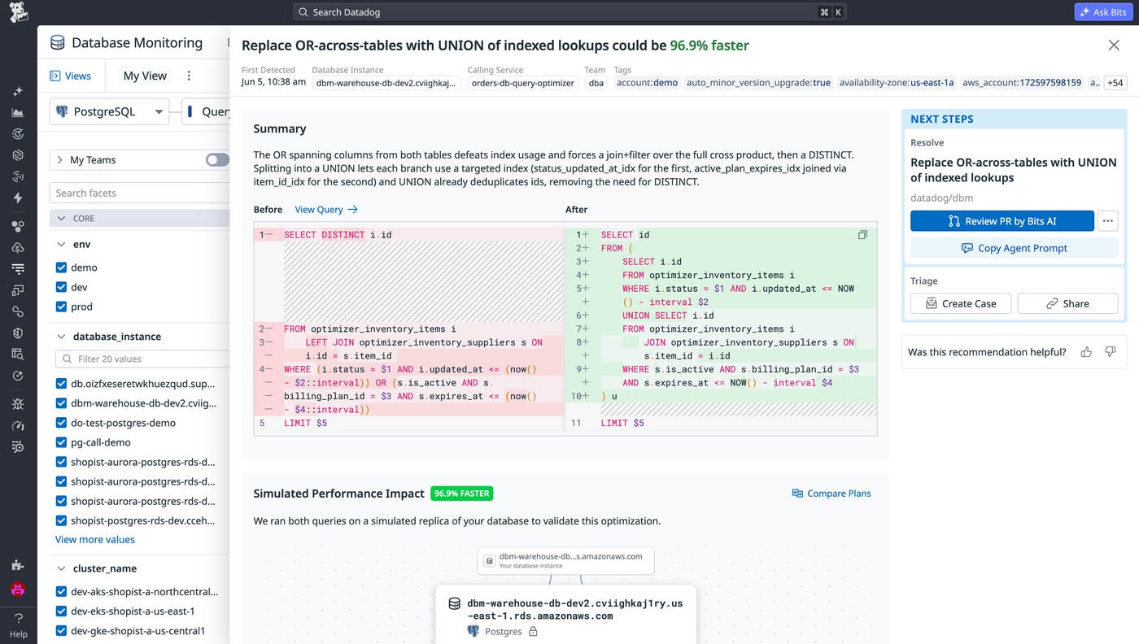Click the Create Case button
This screenshot has width=1139, height=644.
pyautogui.click(x=961, y=303)
